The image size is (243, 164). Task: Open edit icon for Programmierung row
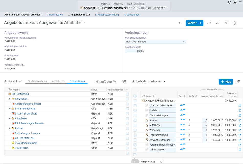240,135
